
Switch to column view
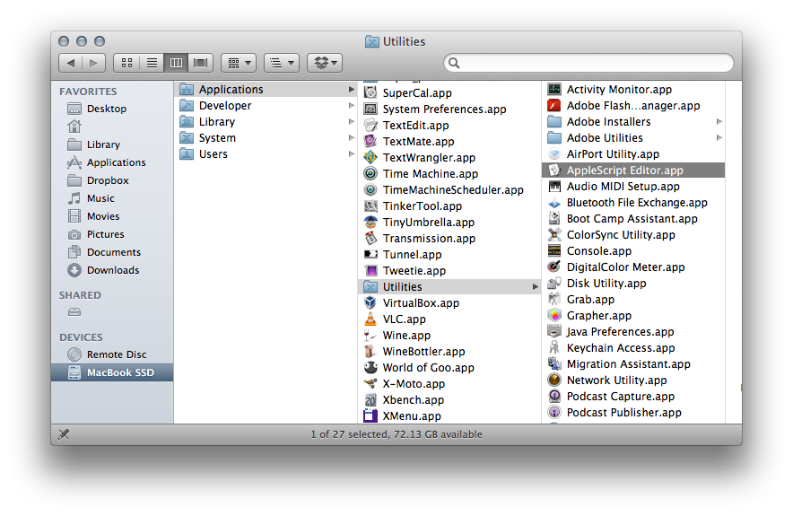click(176, 63)
